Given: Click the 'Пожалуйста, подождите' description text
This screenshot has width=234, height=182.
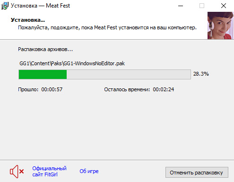Looking at the screenshot, I should click(107, 27).
